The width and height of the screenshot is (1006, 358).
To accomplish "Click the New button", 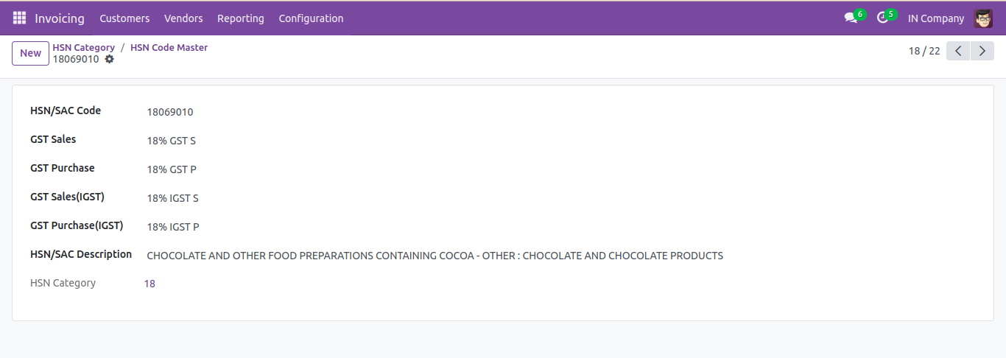I will 31,53.
